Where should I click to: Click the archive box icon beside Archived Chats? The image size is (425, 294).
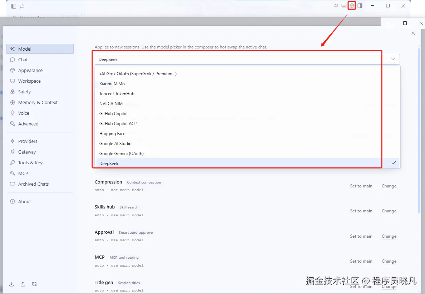pyautogui.click(x=13, y=184)
